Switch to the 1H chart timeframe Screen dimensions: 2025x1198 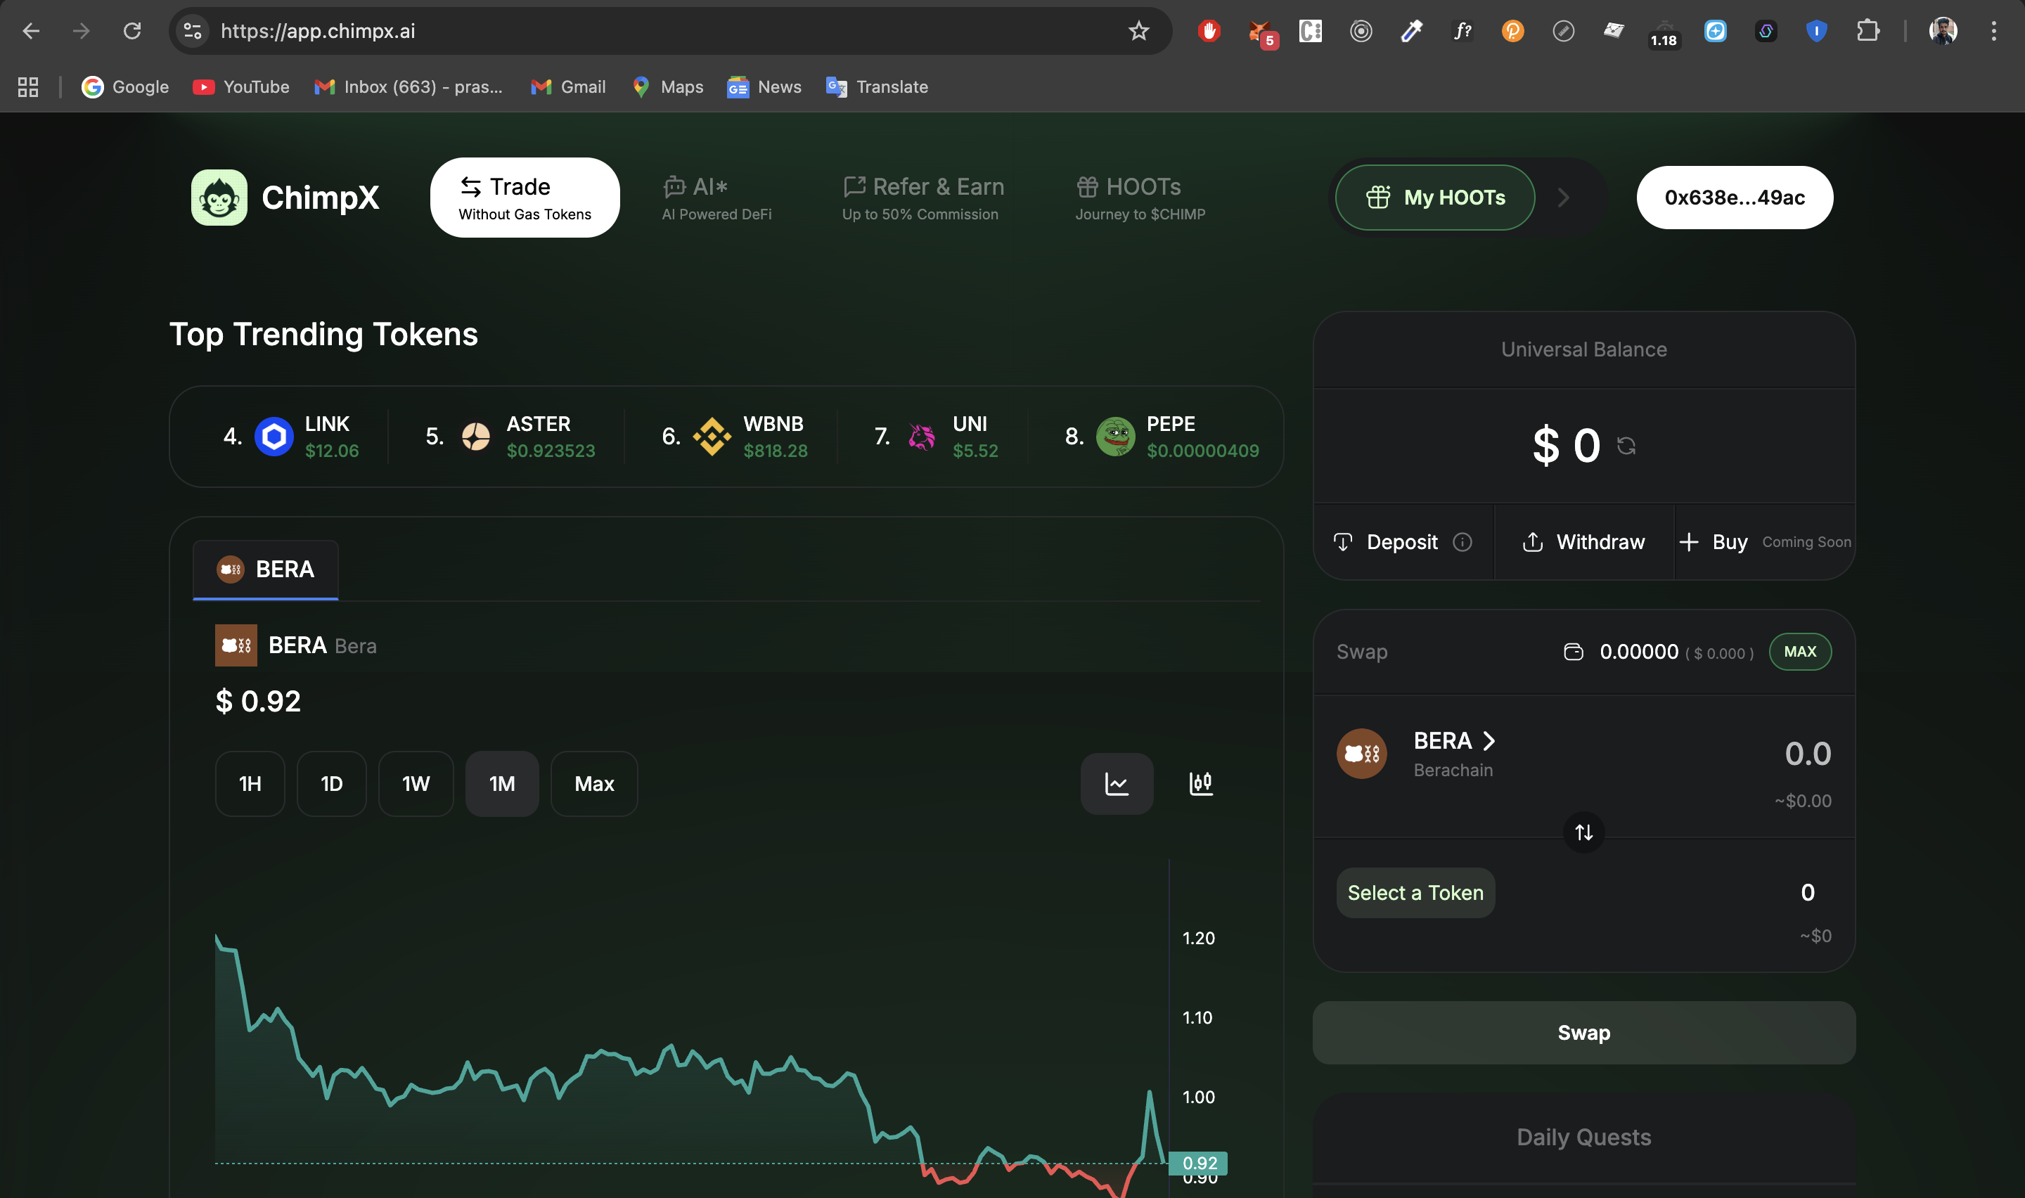(x=250, y=783)
